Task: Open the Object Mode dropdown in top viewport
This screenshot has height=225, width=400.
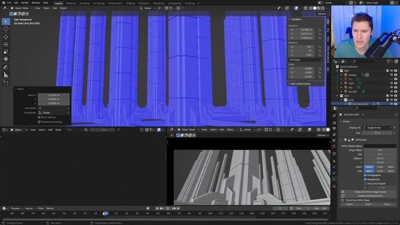Action: pyautogui.click(x=21, y=8)
